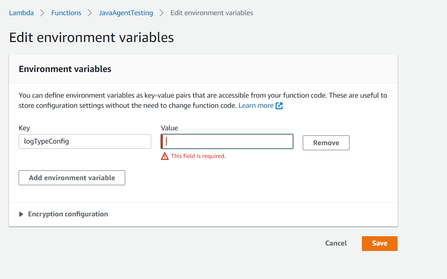Click the 'This field is required' error message

pos(198,156)
